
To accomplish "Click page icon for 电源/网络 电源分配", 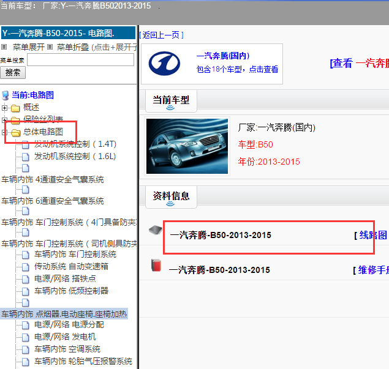I will coord(26,325).
